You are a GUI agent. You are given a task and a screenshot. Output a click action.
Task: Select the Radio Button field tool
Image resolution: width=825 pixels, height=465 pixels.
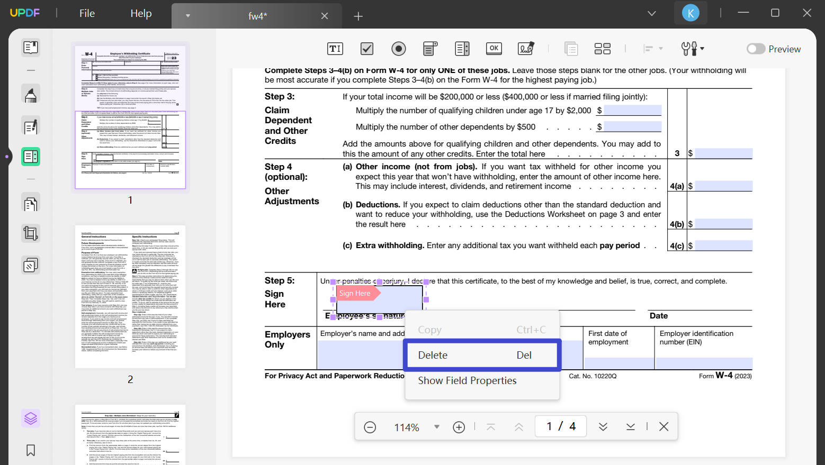(398, 48)
